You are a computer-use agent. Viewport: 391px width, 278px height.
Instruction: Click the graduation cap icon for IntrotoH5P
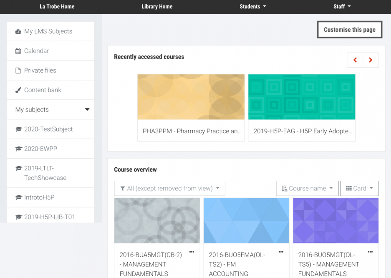19,197
